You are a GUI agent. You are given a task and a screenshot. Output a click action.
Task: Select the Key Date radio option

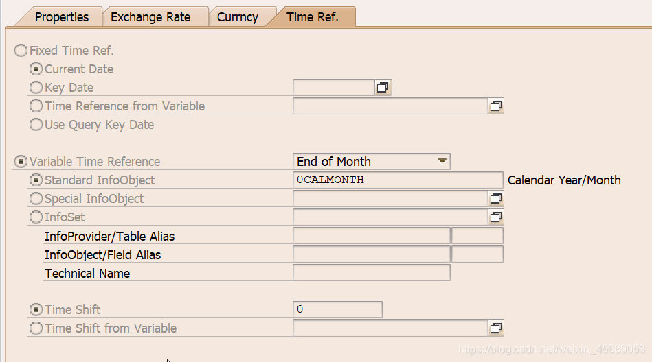click(x=36, y=88)
